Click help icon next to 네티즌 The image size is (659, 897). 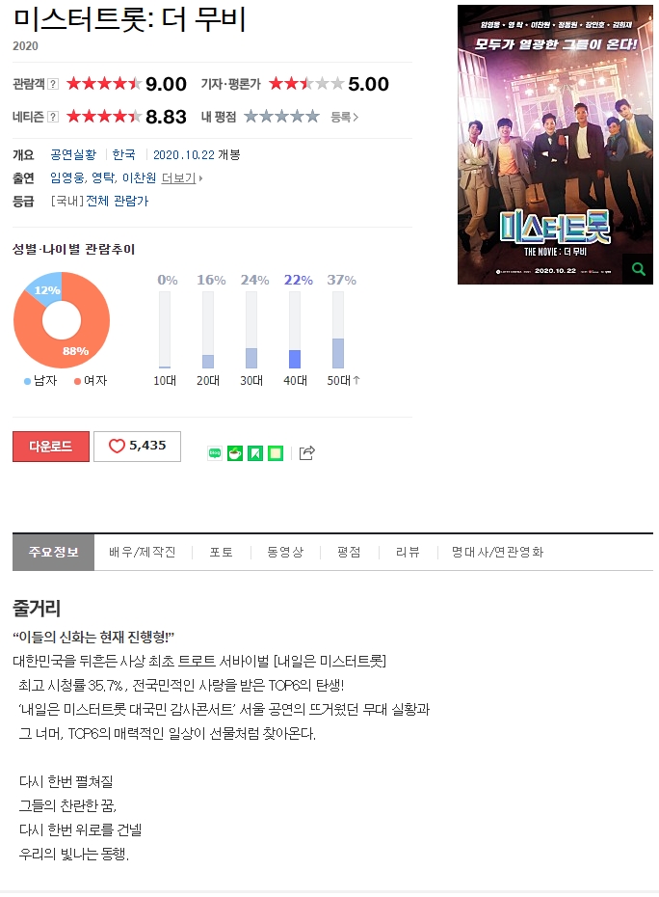click(53, 117)
